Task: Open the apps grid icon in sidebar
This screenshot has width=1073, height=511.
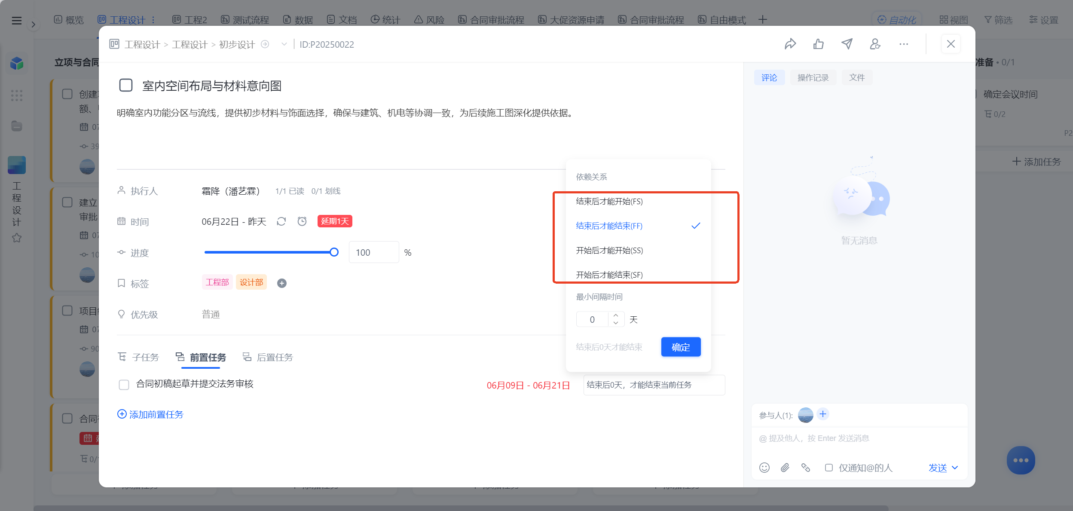Action: 17,95
